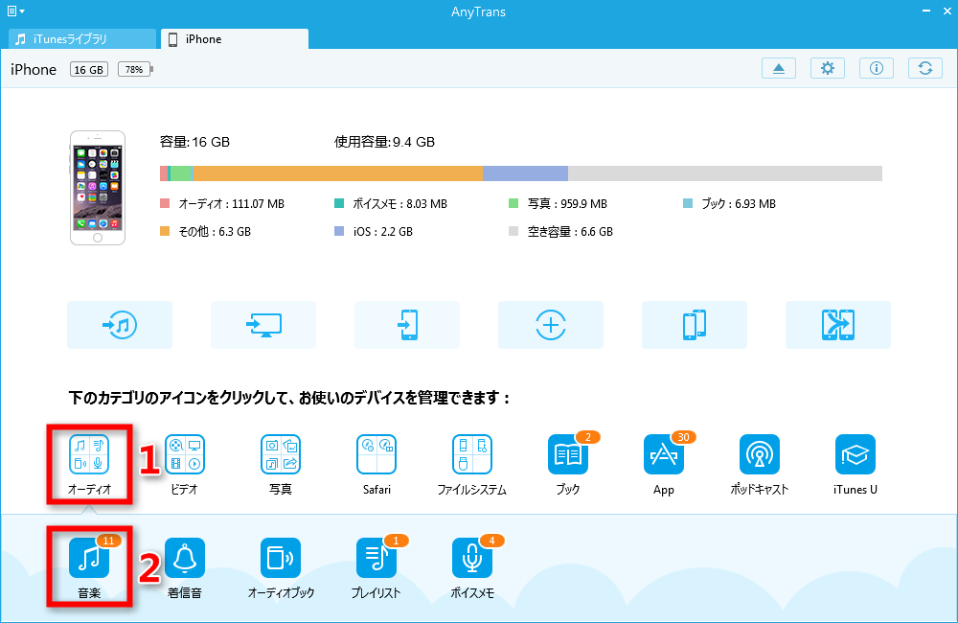Screen dimensions: 958x623
Task: Click the その他 : 6.3 GB legend text
Action: pos(215,232)
